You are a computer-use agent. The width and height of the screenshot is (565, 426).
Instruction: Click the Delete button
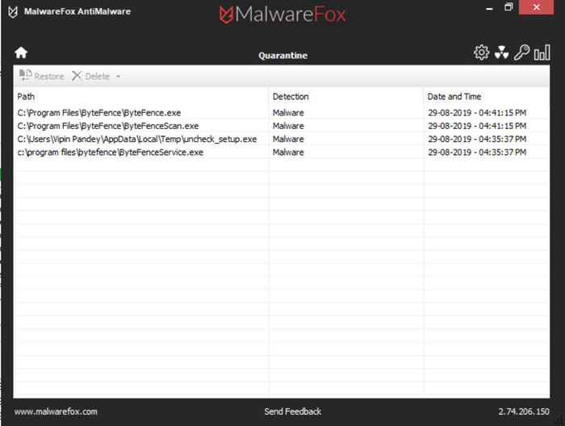click(x=91, y=77)
